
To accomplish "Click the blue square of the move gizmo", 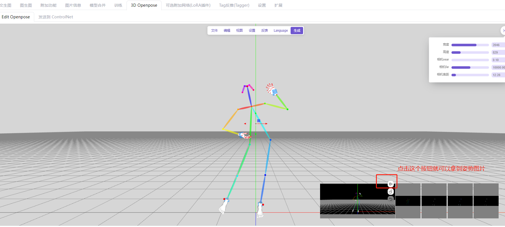I will click(259, 121).
